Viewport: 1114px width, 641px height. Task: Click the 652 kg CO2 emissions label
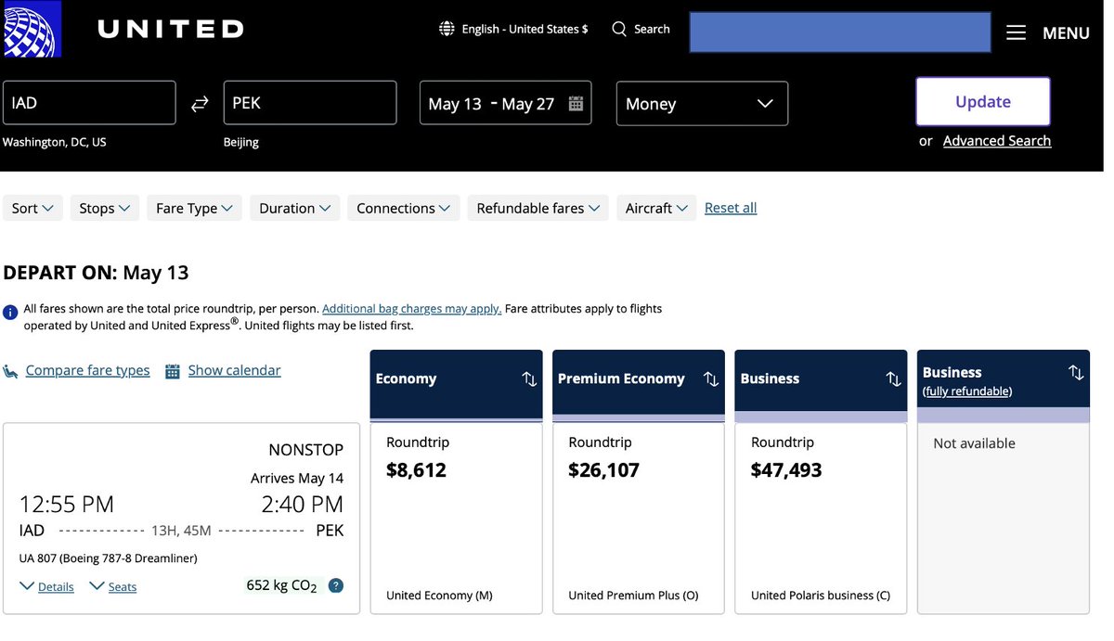(282, 585)
